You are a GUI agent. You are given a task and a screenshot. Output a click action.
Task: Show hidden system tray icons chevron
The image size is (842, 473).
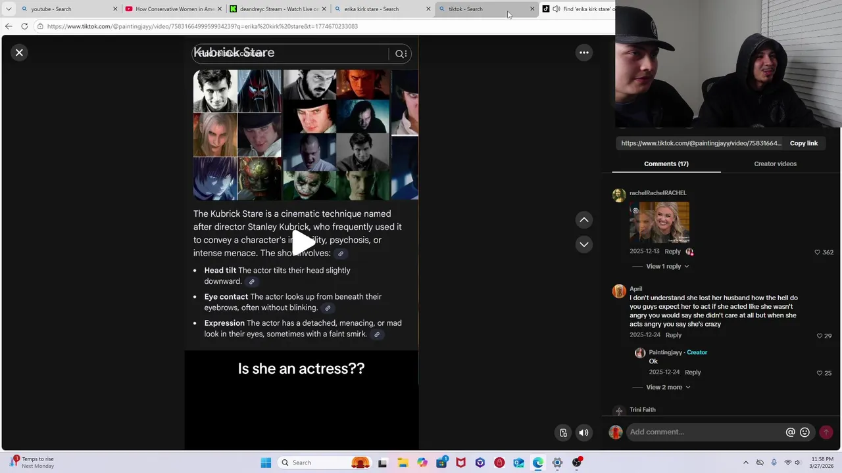coord(745,462)
